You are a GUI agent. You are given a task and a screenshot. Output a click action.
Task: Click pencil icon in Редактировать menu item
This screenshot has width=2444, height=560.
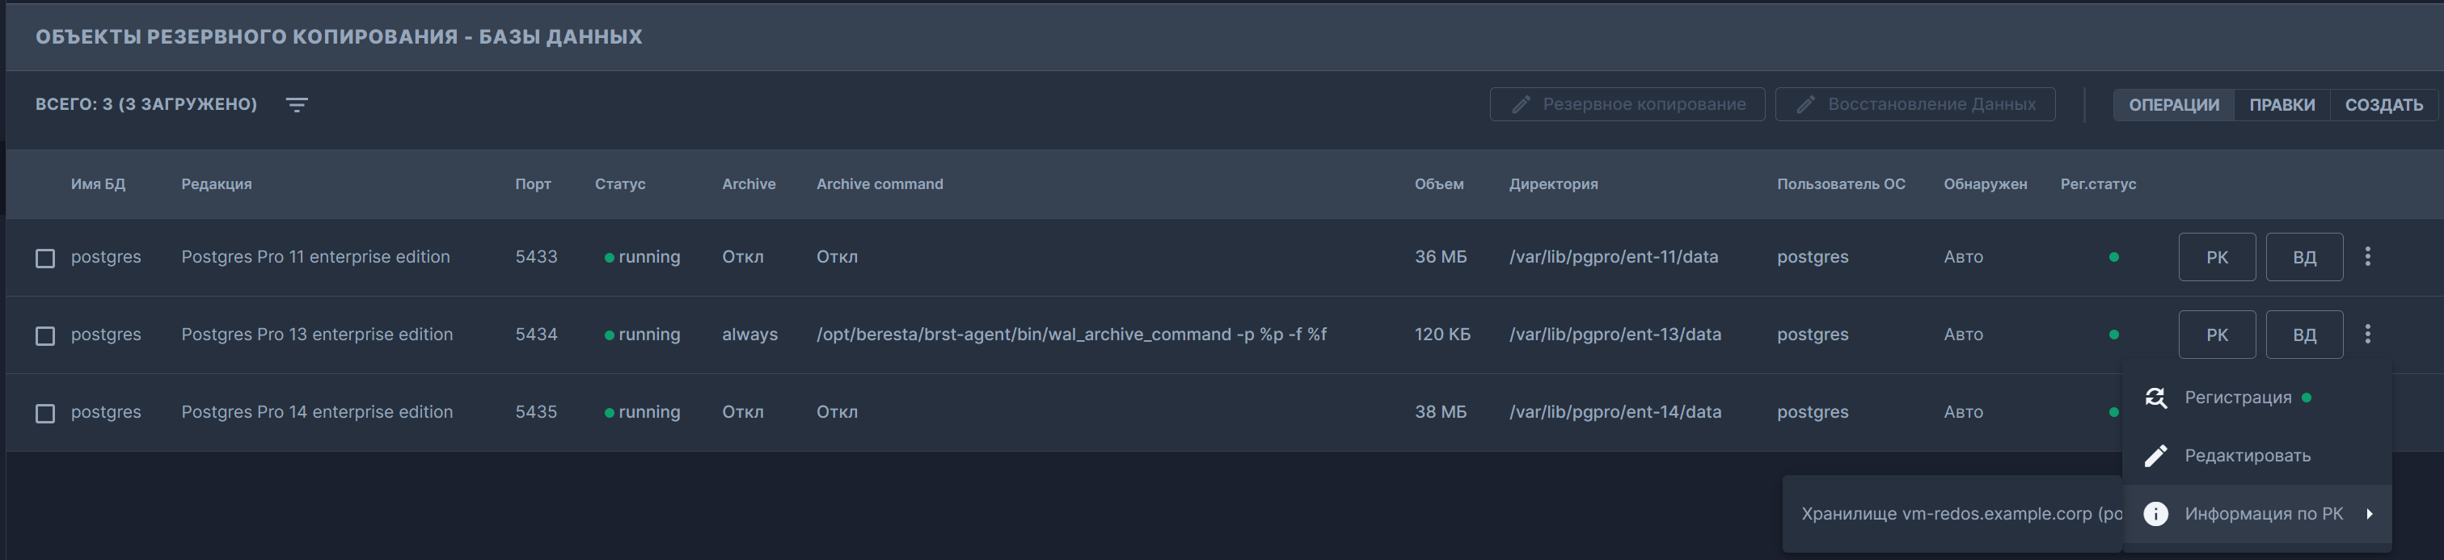point(2155,456)
